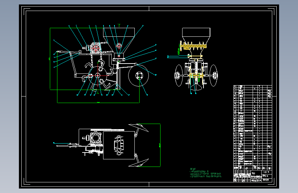Screen dimensions: 298x193
Task: Click the parts list table
Action: click(x=253, y=127)
